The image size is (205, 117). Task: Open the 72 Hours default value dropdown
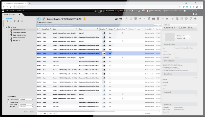point(26,100)
